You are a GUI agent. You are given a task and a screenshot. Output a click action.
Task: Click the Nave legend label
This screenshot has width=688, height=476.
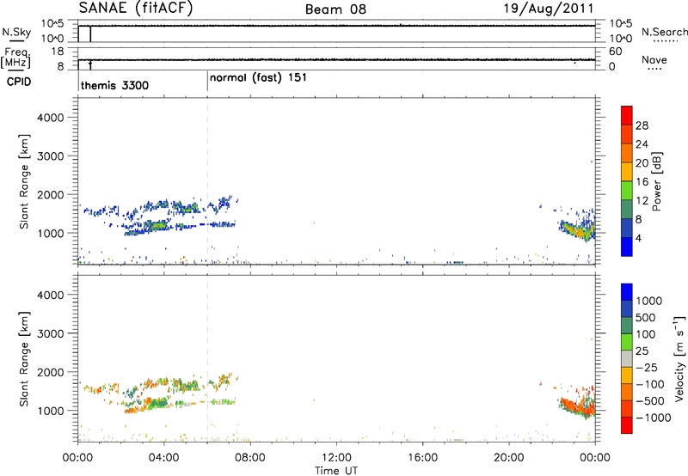654,59
